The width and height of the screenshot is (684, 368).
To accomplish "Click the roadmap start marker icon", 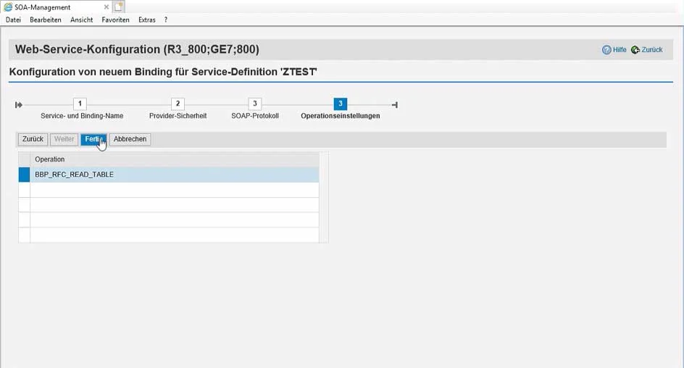I will (19, 105).
